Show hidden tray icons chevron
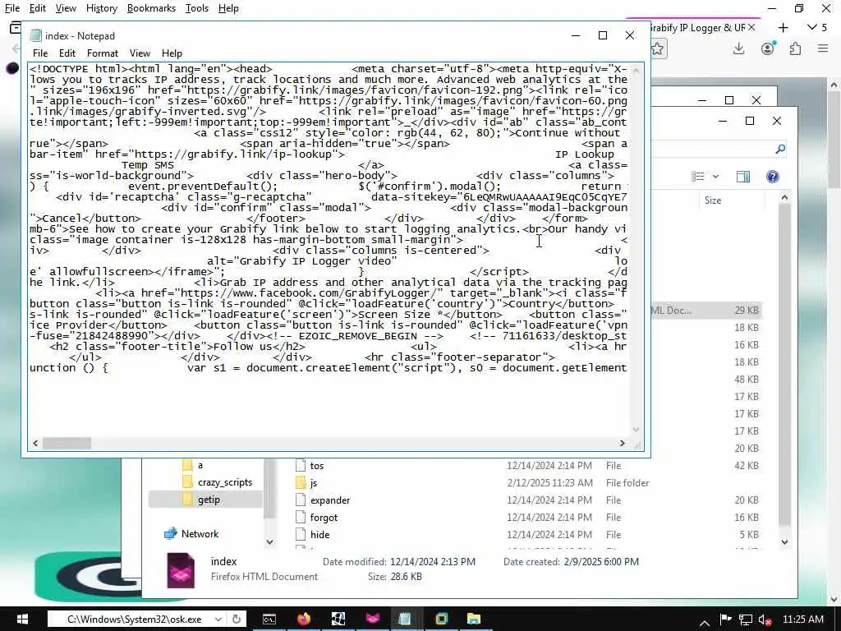Image resolution: width=841 pixels, height=631 pixels. 705,622
